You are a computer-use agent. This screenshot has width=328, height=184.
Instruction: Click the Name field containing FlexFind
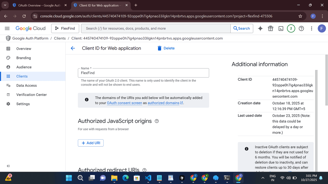pos(143,73)
